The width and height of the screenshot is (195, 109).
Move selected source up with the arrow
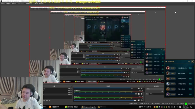click(47, 100)
